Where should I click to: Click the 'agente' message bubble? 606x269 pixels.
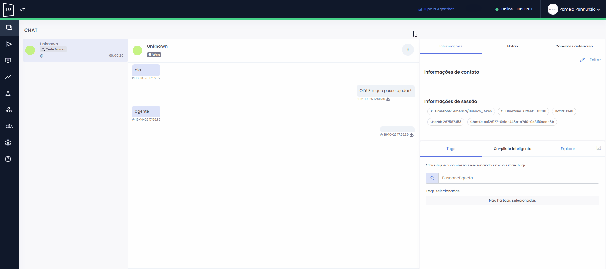click(x=146, y=111)
